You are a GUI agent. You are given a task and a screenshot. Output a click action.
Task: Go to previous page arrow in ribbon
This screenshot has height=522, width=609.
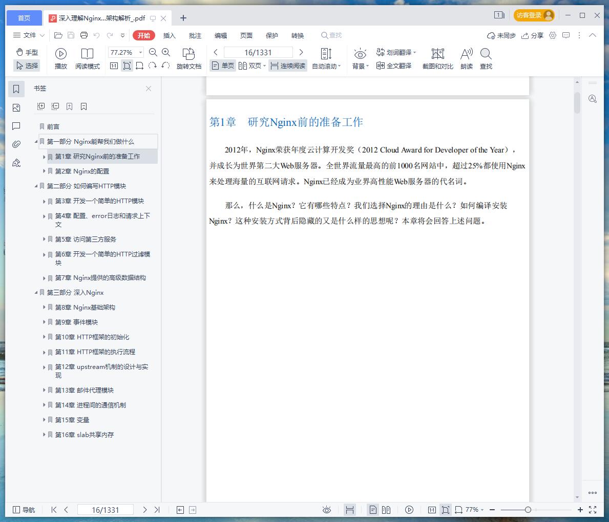pyautogui.click(x=216, y=52)
